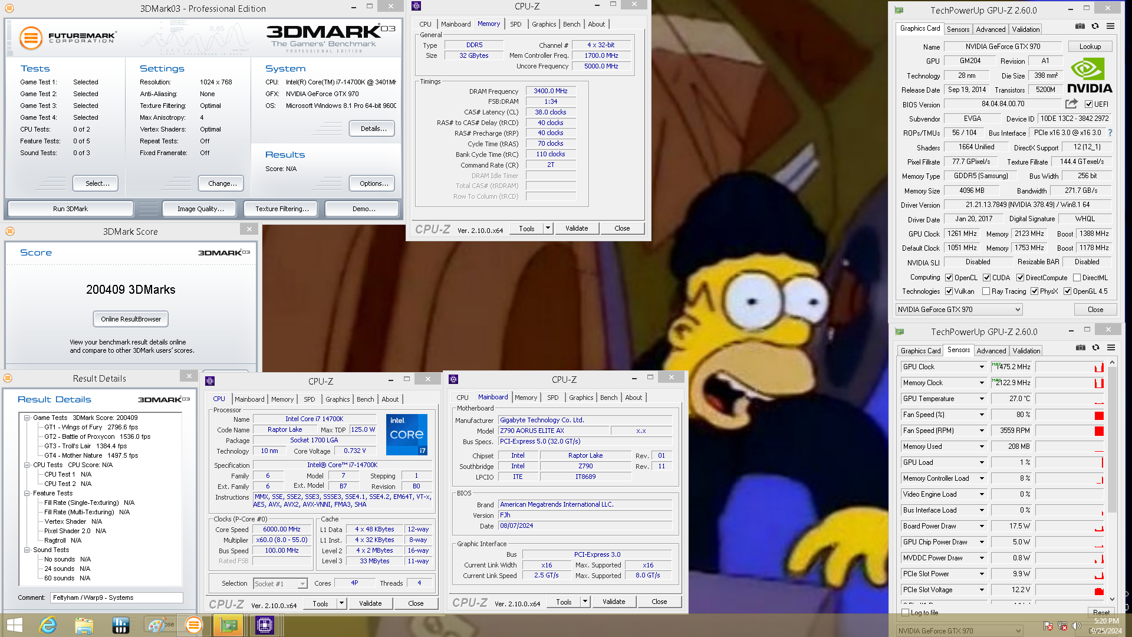Screen dimensions: 1132x637
Task: Click scroll down arrow in GPU-Z Sensors
Action: tap(1112, 599)
